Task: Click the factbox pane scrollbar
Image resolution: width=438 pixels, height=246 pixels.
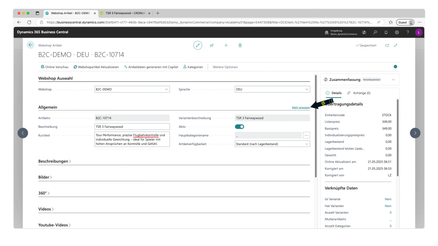Action: (x=397, y=138)
